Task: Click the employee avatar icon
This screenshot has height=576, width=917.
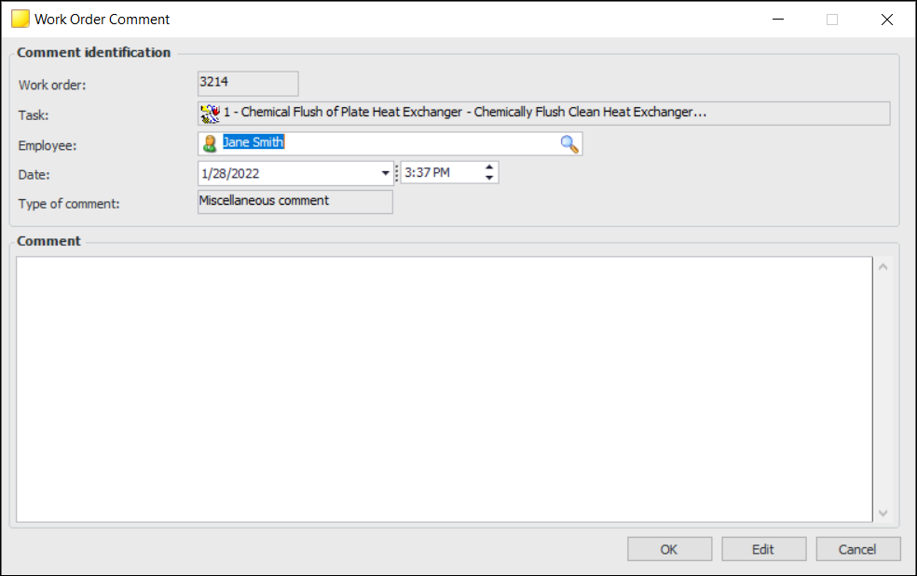Action: click(210, 143)
